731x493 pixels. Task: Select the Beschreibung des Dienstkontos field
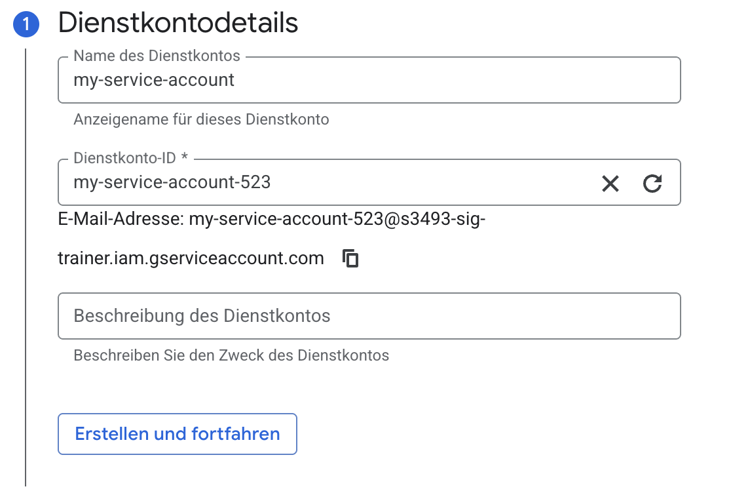(369, 316)
